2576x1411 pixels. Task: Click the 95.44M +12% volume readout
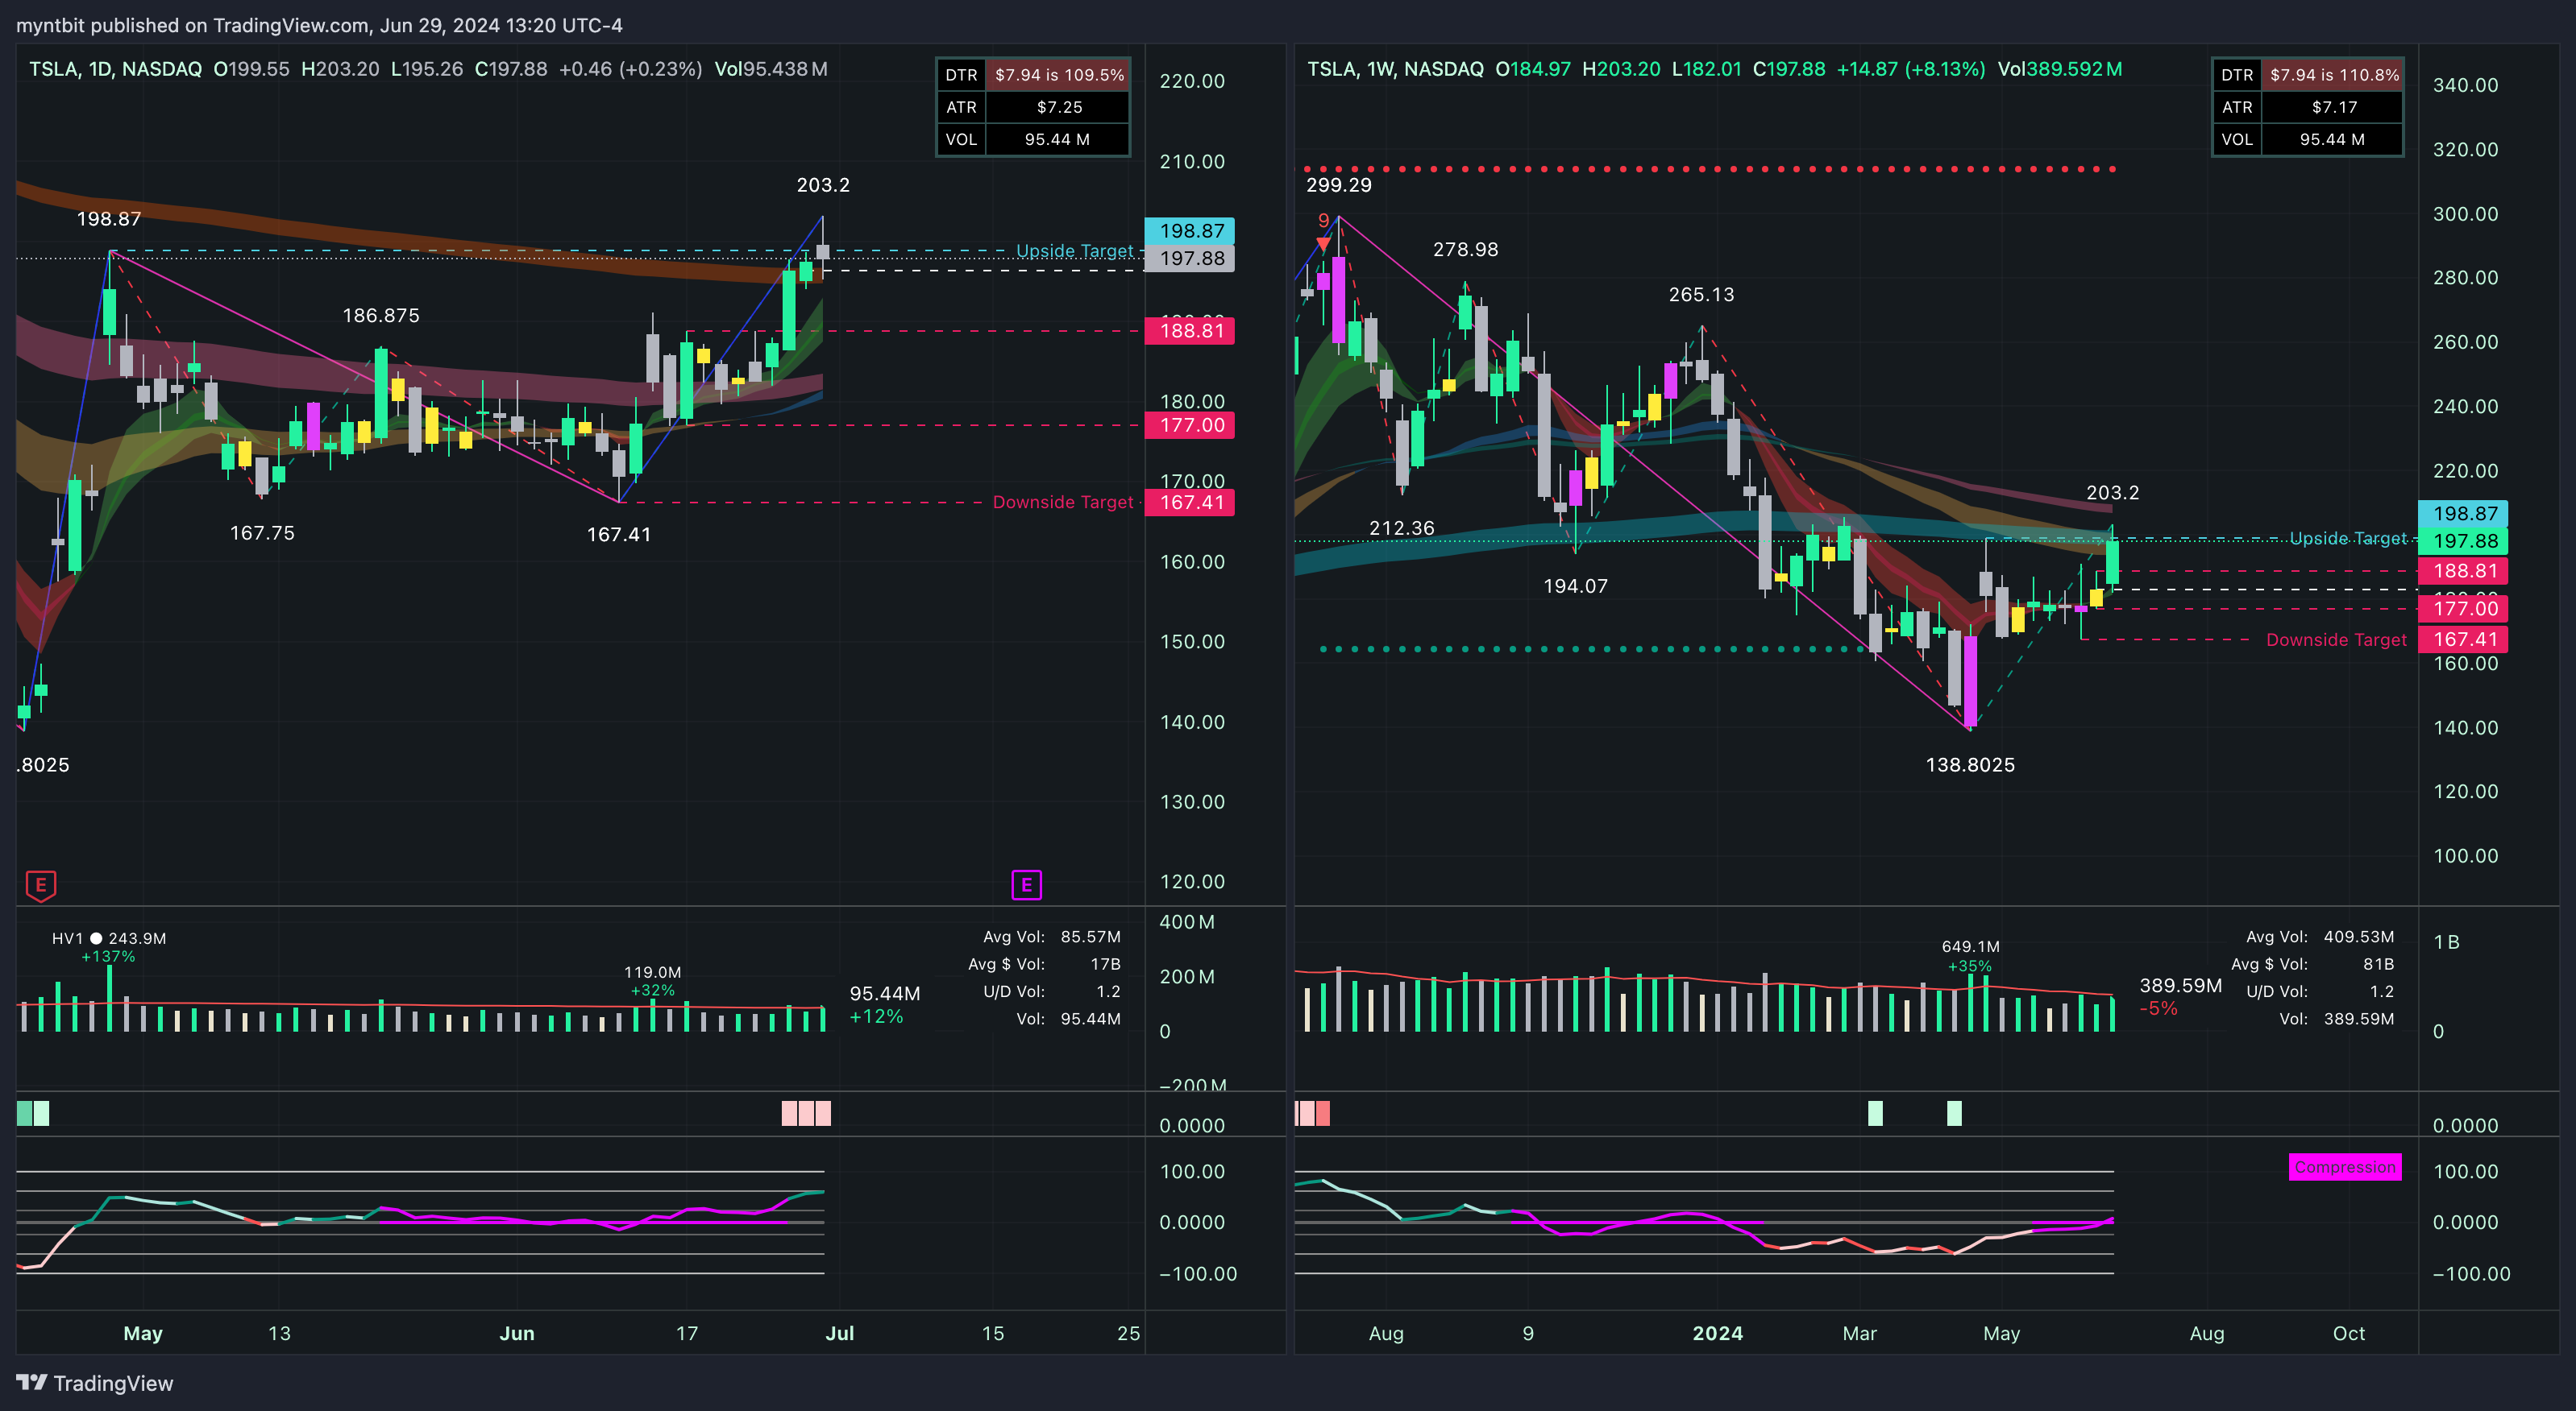(x=884, y=1004)
